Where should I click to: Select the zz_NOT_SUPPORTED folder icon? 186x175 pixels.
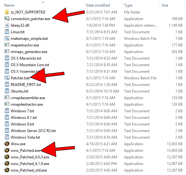[x=7, y=12]
